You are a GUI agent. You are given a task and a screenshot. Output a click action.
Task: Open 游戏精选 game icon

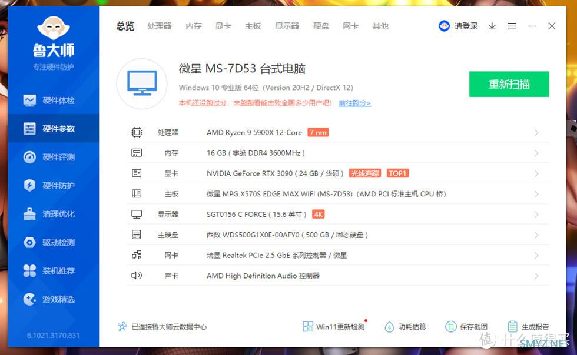[x=29, y=299]
